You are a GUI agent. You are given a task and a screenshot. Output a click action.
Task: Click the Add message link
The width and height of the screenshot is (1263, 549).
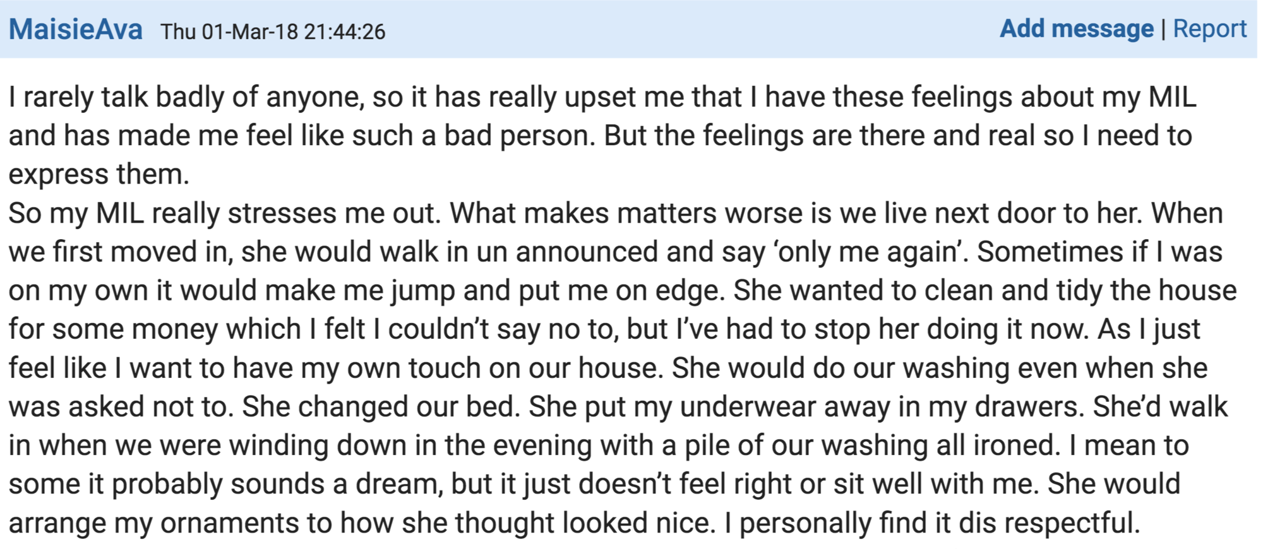pyautogui.click(x=1077, y=29)
